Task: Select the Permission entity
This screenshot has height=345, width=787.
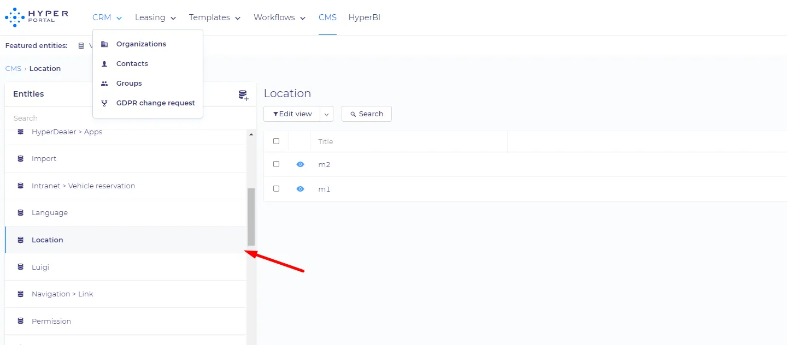Action: (126, 322)
